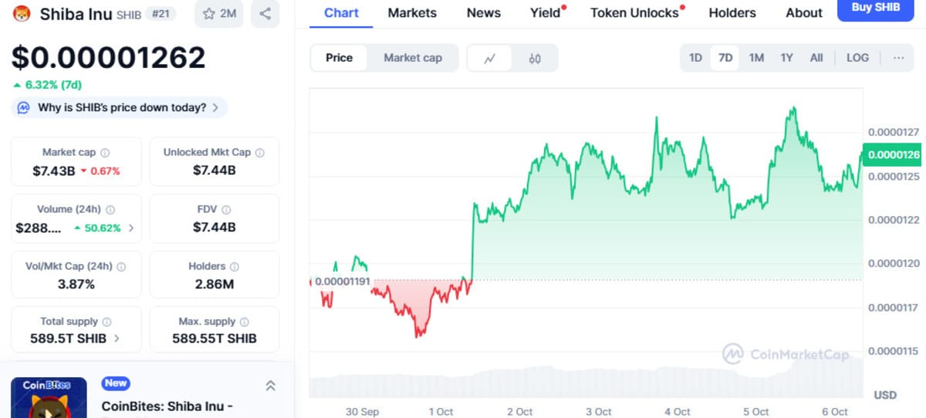Open chart more options ellipsis menu
The width and height of the screenshot is (926, 418).
pos(898,58)
